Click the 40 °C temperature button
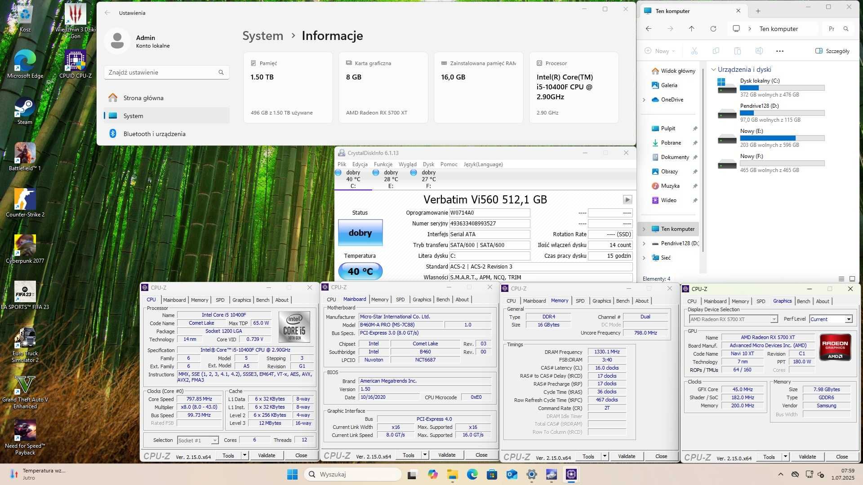This screenshot has width=863, height=485. [360, 271]
